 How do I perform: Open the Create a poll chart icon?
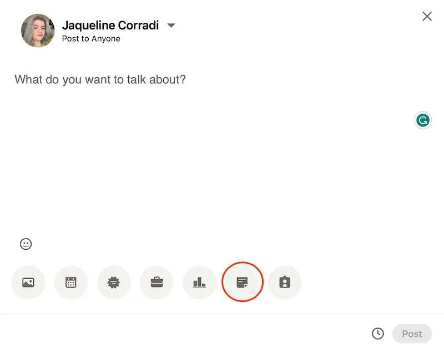pyautogui.click(x=199, y=283)
